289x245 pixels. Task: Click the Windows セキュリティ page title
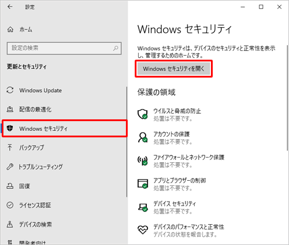[184, 29]
